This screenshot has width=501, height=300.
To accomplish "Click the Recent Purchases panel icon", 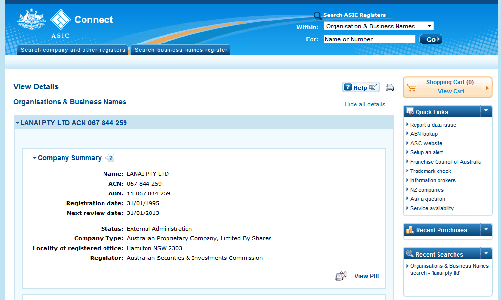I will pyautogui.click(x=411, y=229).
